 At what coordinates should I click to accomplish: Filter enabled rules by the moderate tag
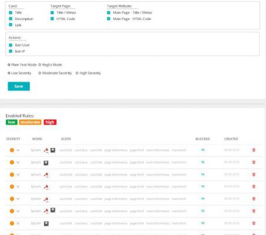(30, 122)
